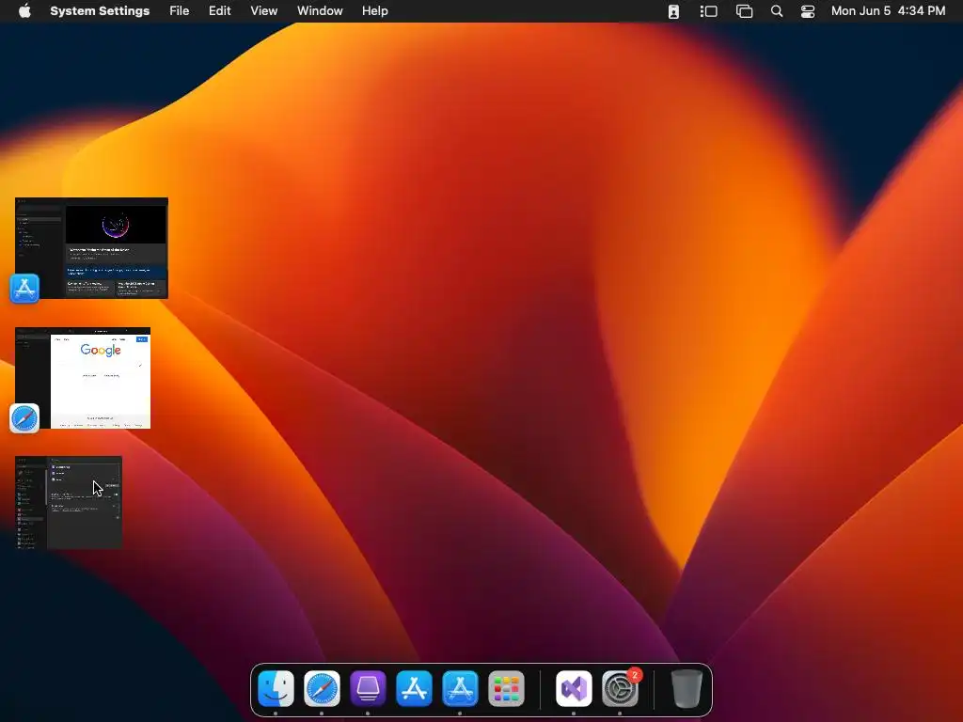Click the date and time in the menu bar

pyautogui.click(x=888, y=11)
